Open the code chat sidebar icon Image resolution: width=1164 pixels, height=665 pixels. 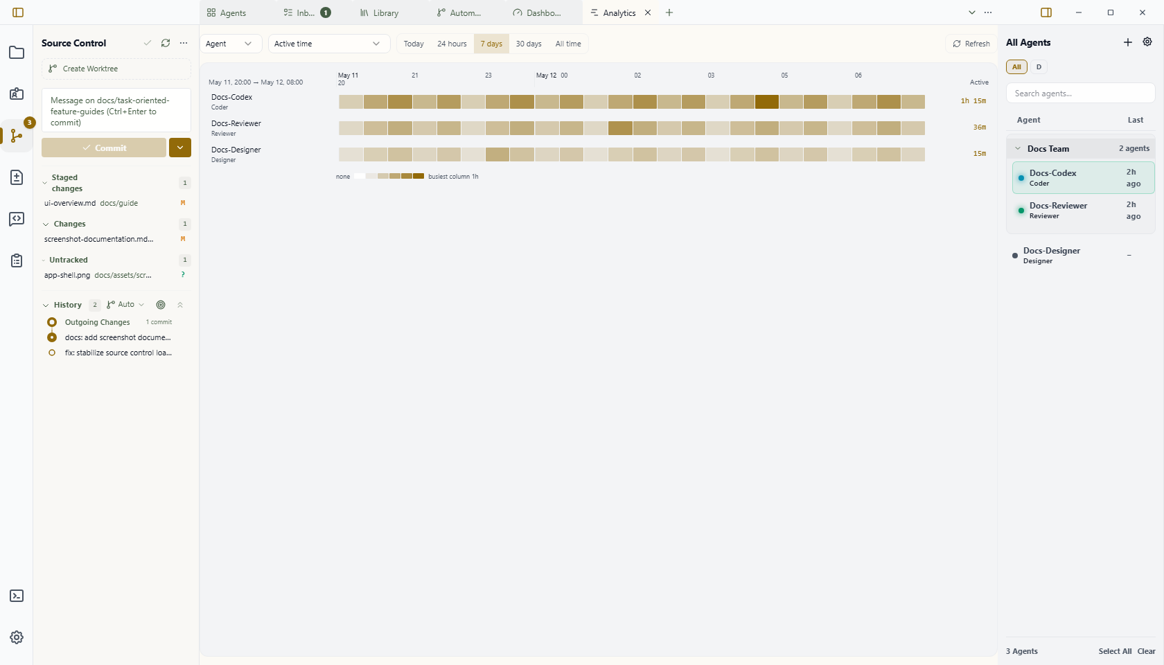pos(17,219)
